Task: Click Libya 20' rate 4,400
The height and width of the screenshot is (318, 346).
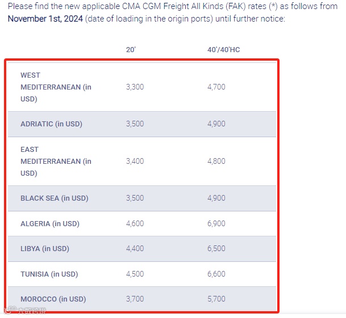Action: 135,248
